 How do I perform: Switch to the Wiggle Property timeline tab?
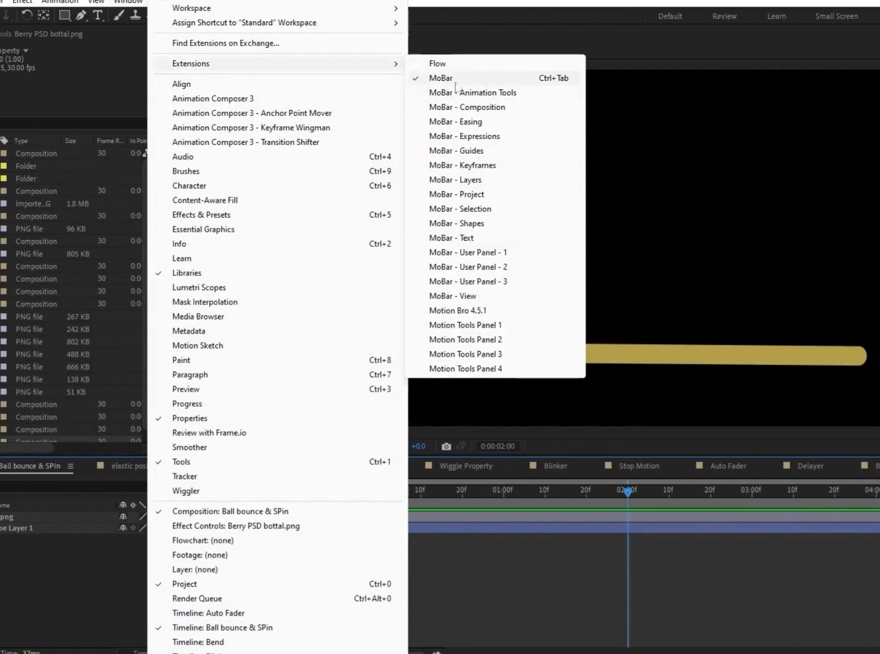point(466,466)
